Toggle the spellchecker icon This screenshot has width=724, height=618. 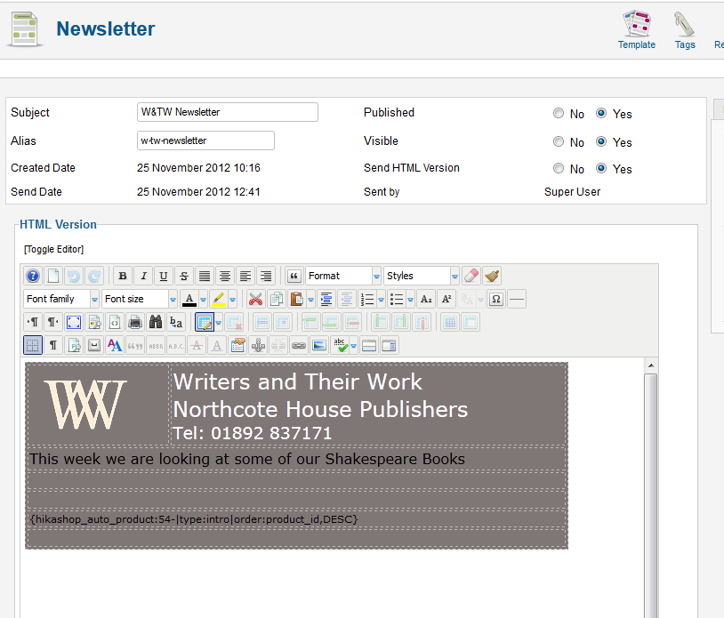coord(340,345)
